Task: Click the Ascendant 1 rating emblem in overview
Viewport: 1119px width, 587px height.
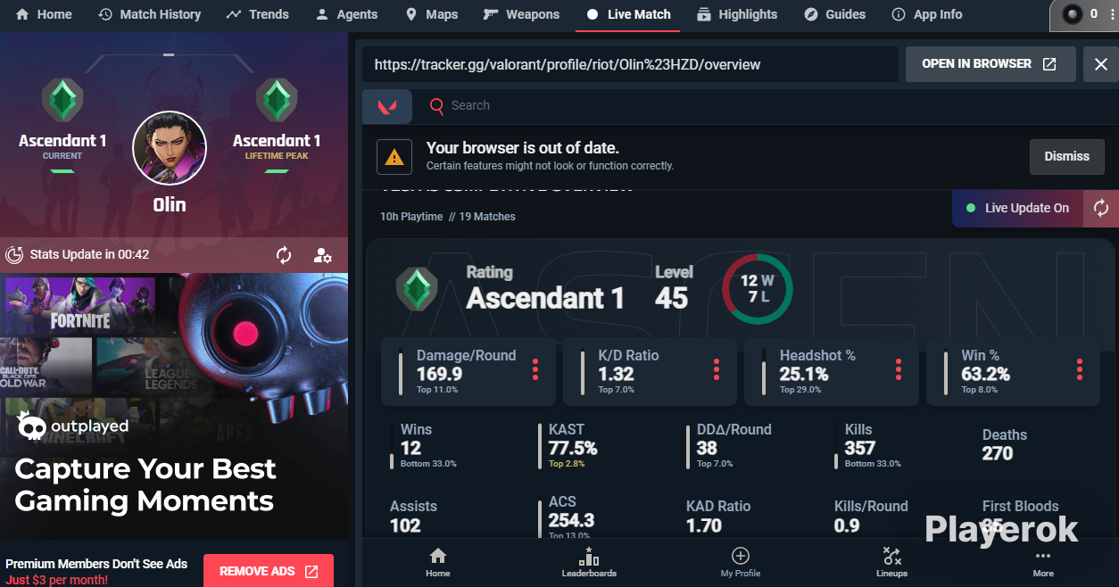Action: point(417,288)
